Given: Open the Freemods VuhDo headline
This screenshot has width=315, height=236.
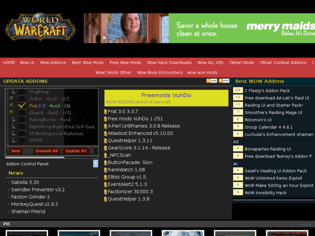Looking at the screenshot, I should [x=166, y=95].
